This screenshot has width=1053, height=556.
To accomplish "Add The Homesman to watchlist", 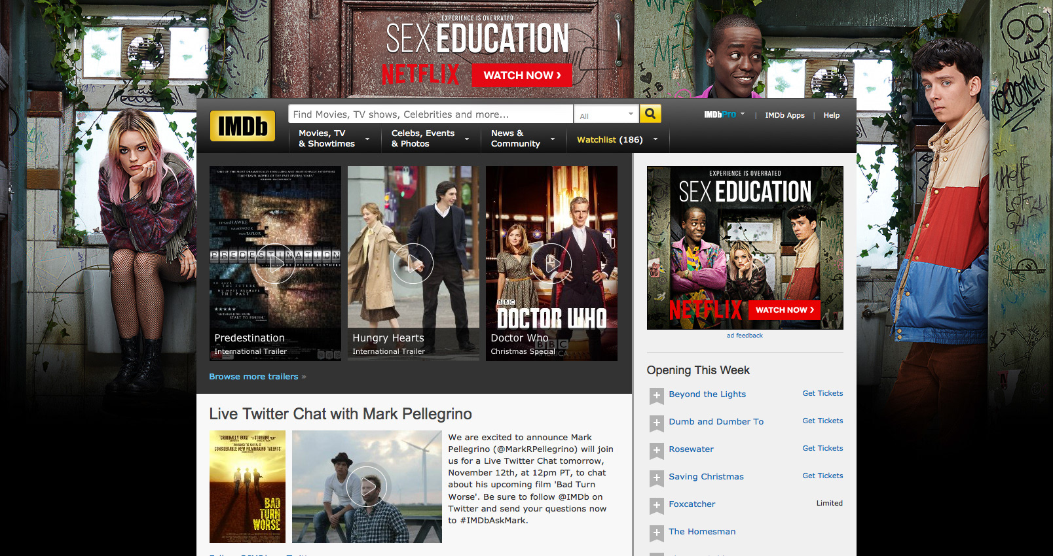I will click(x=656, y=532).
